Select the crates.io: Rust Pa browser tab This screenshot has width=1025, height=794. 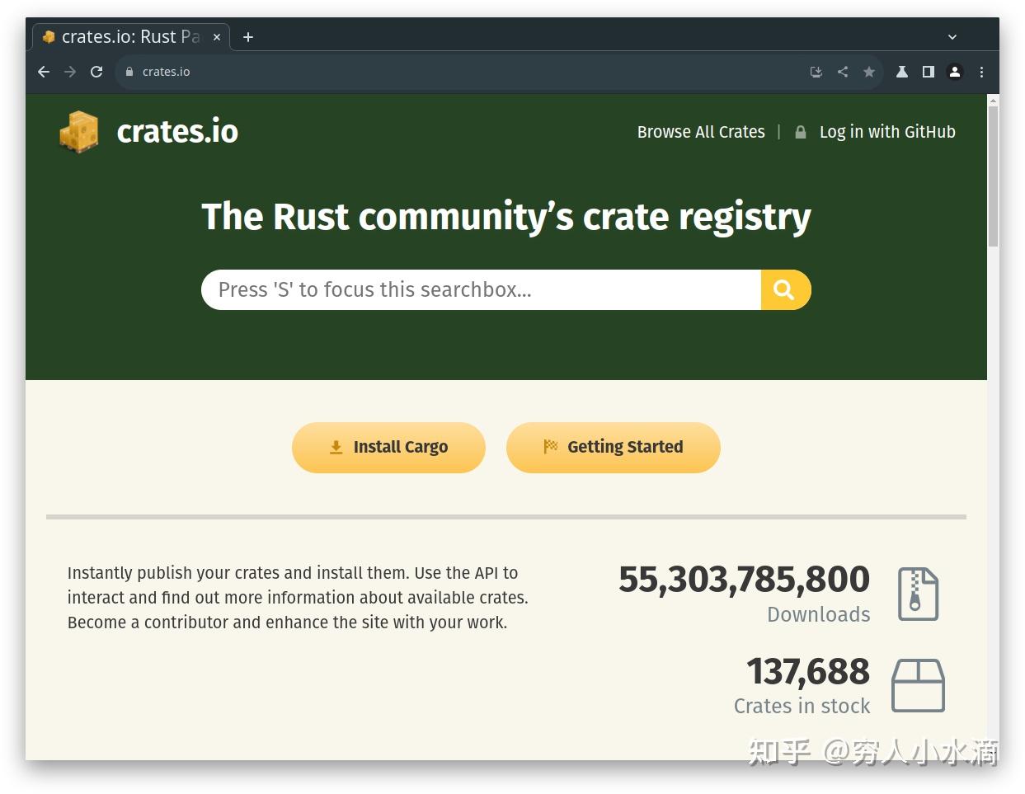click(131, 37)
